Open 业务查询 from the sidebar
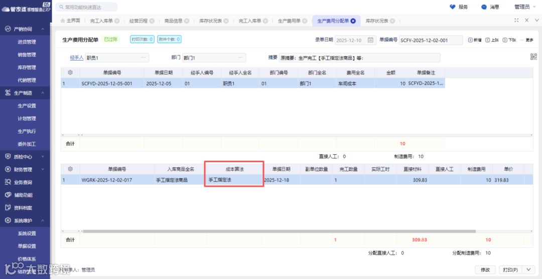The height and width of the screenshot is (279, 542). pyautogui.click(x=23, y=182)
